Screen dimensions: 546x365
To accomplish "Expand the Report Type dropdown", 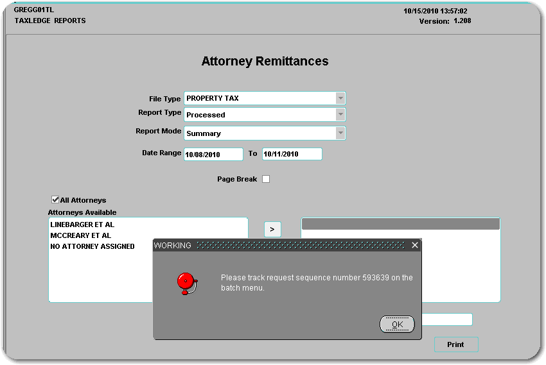I will (x=340, y=115).
